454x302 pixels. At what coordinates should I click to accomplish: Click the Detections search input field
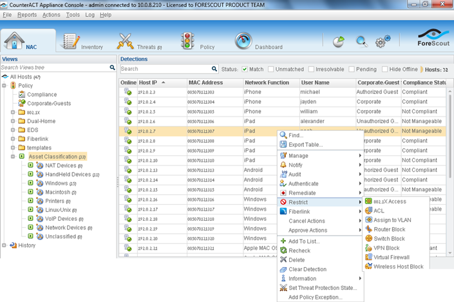(x=165, y=69)
